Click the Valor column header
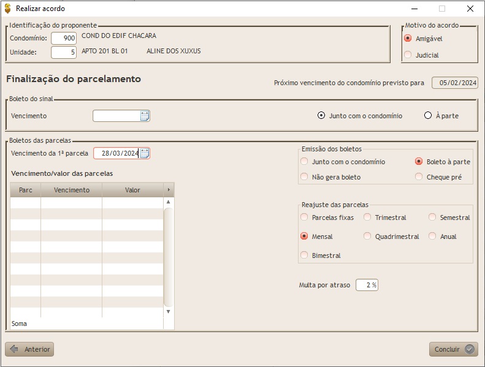Image resolution: width=485 pixels, height=367 pixels. 132,190
